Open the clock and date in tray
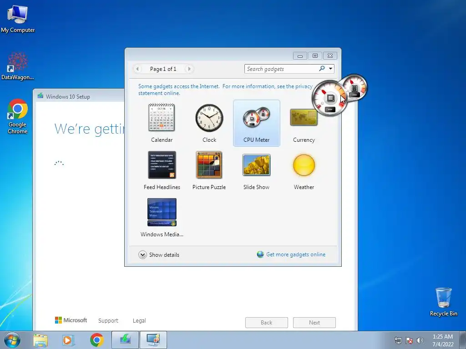466x349 pixels. tap(443, 340)
